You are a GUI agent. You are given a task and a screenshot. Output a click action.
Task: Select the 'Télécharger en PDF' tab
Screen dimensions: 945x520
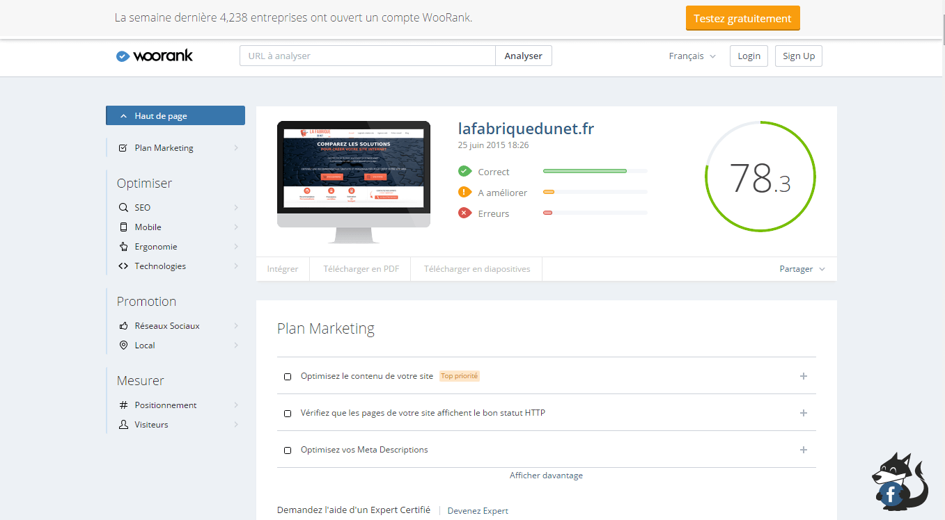361,269
